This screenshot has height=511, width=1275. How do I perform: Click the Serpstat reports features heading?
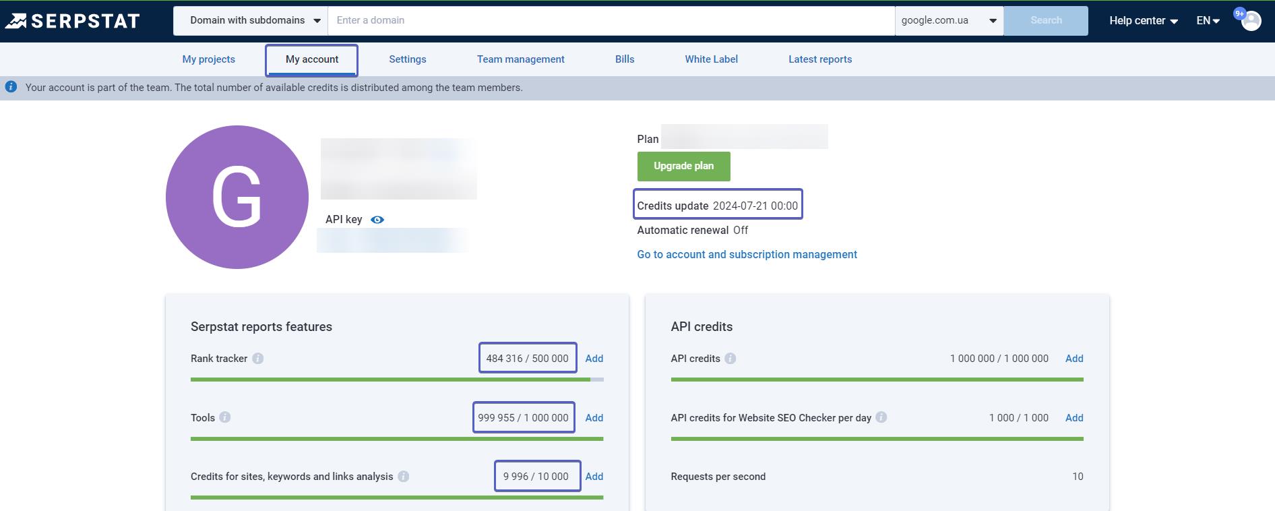point(261,327)
